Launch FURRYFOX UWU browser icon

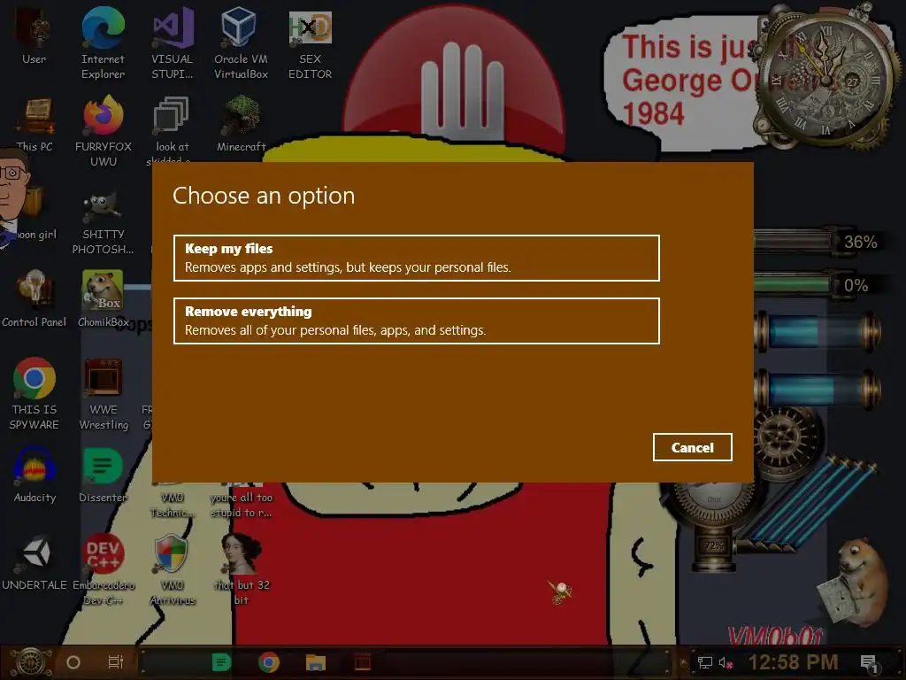103,132
